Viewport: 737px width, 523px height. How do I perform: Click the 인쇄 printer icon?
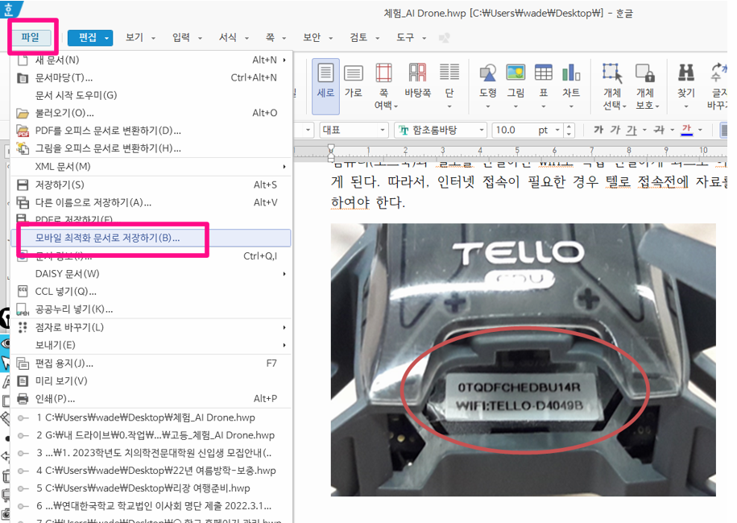[22, 399]
